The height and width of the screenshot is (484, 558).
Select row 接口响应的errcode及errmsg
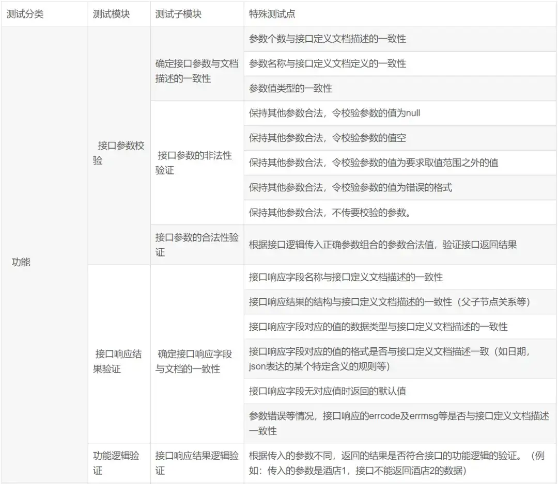point(400,423)
